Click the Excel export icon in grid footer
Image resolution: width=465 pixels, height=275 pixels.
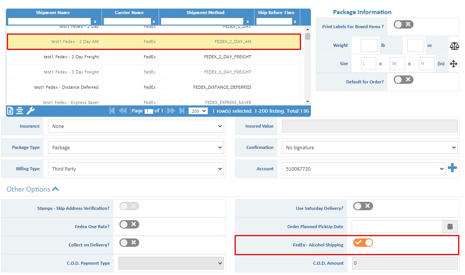tap(10, 111)
